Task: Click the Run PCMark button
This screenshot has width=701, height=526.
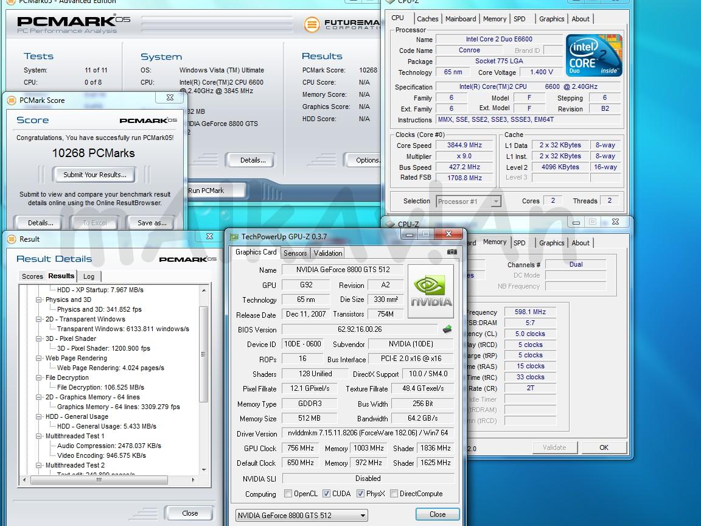Action: pyautogui.click(x=217, y=191)
